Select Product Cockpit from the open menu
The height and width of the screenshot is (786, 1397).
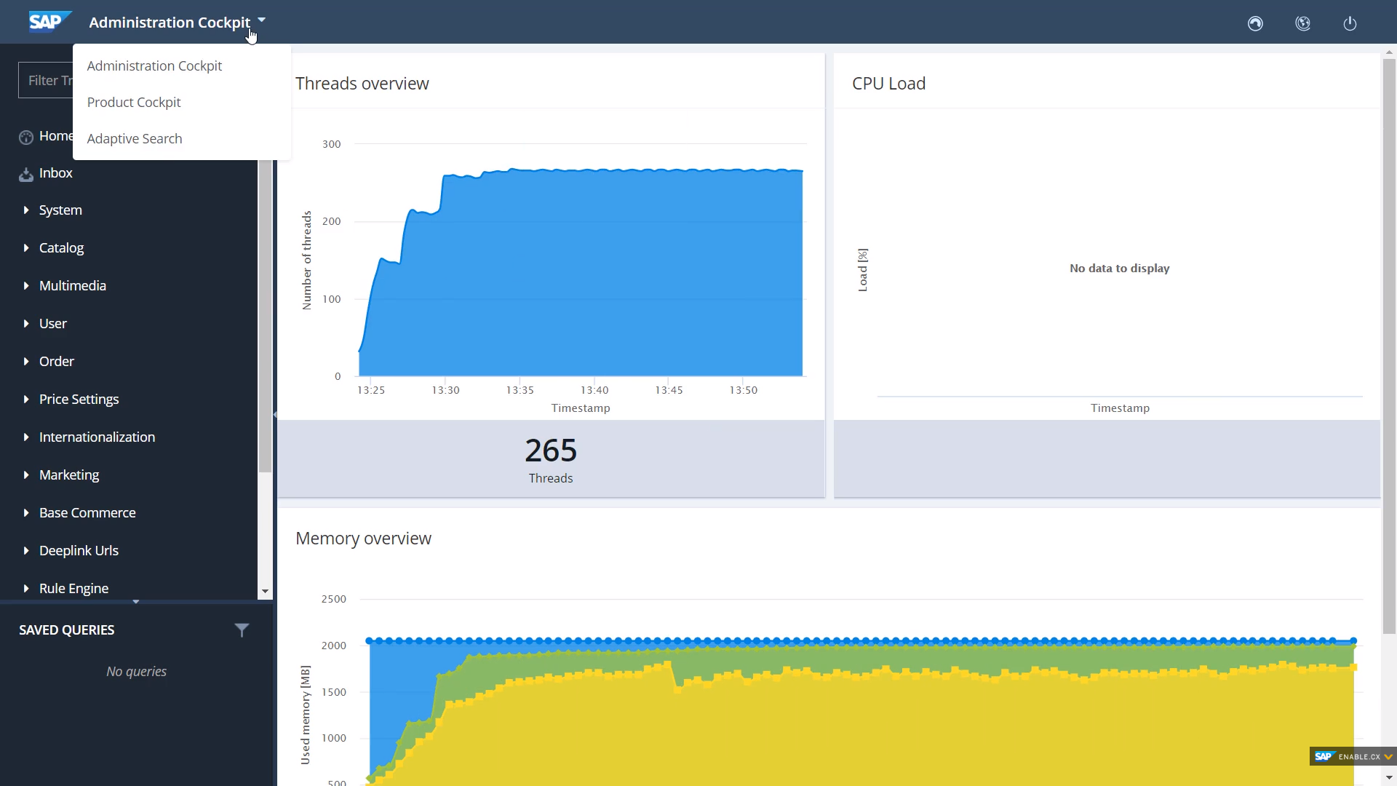coord(133,102)
